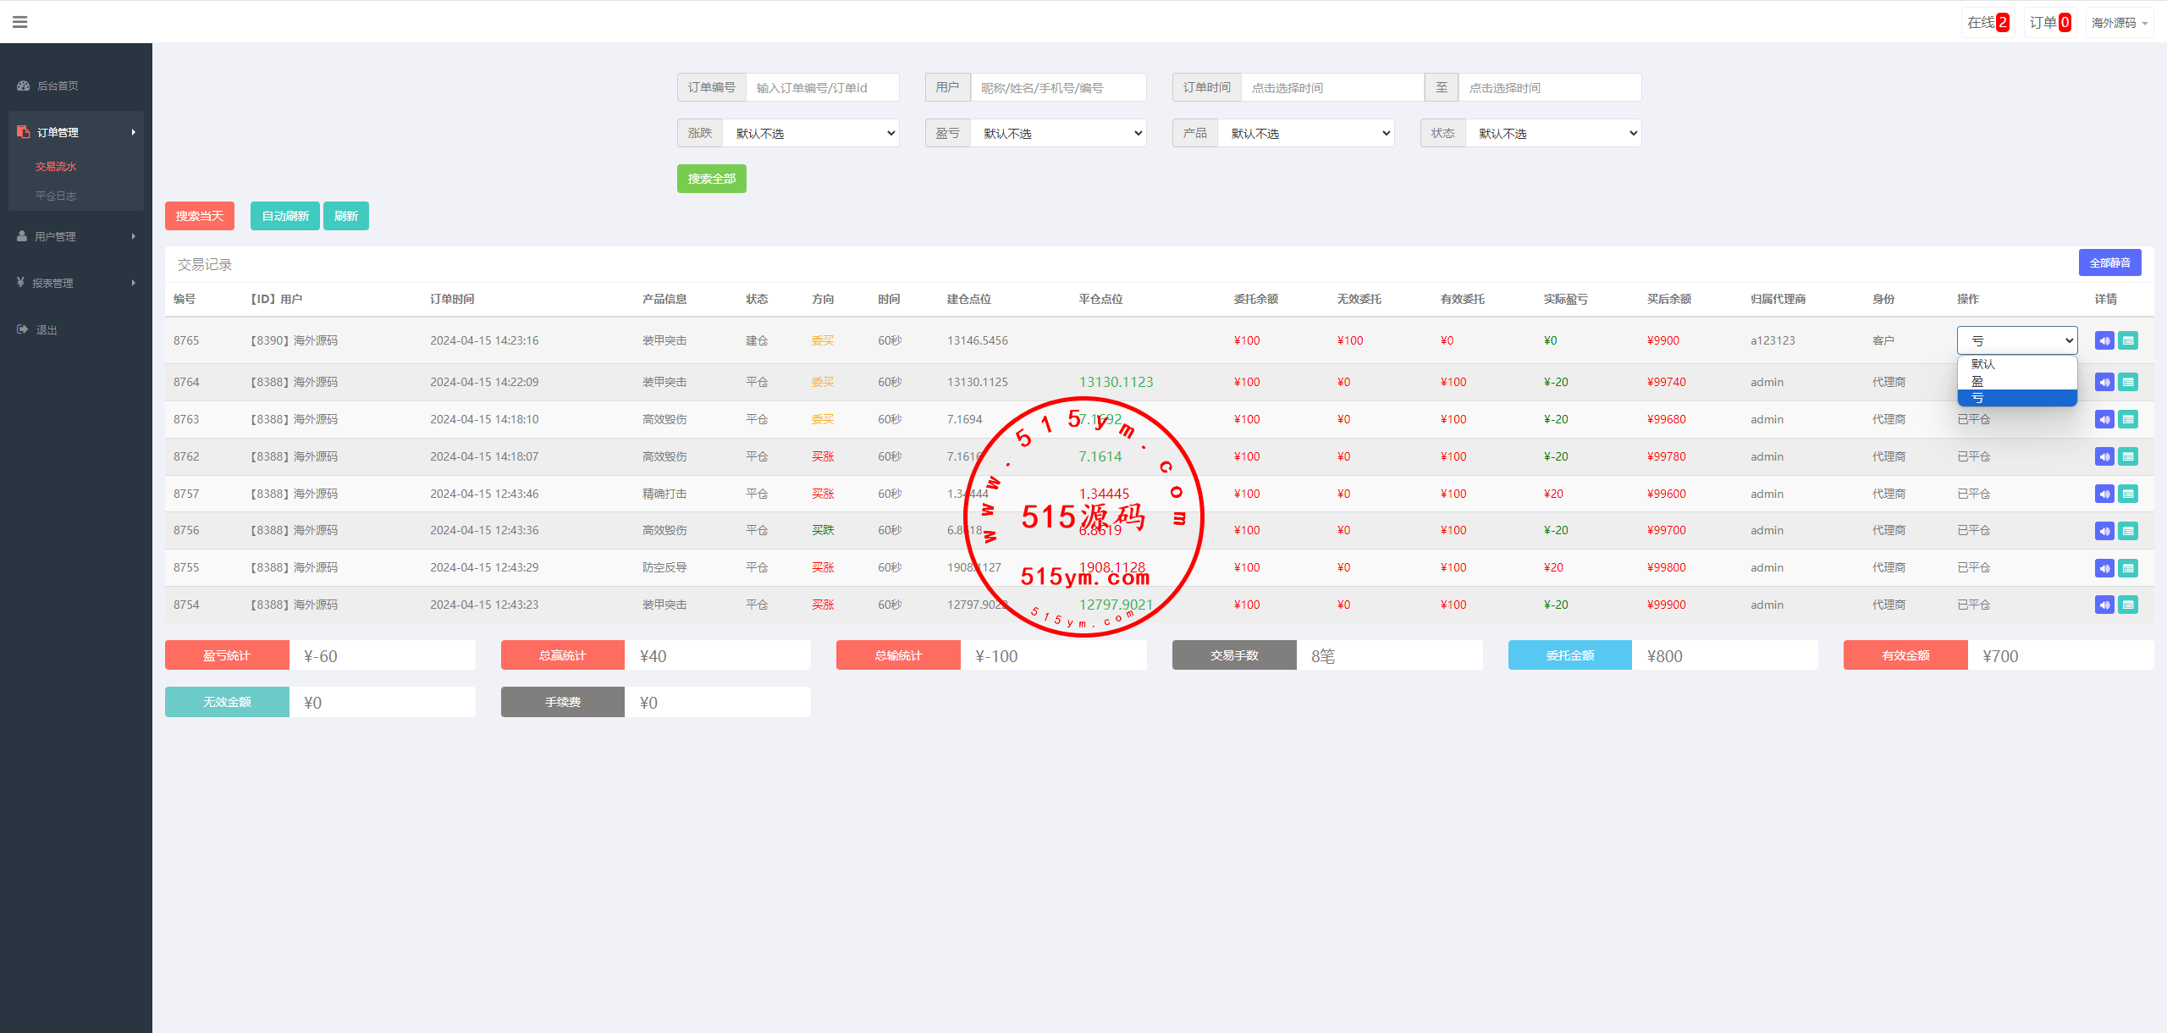This screenshot has height=1033, width=2167.
Task: Focus the 订单编号 input field
Action: coord(821,87)
